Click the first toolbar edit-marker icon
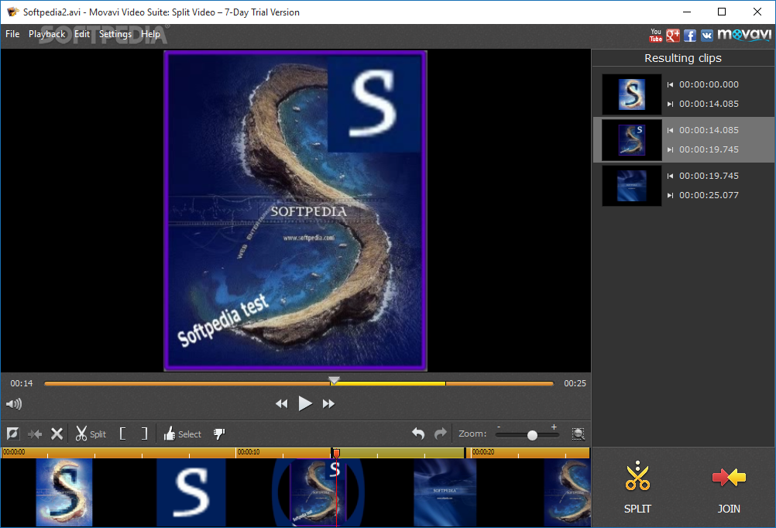This screenshot has width=776, height=528. [13, 434]
